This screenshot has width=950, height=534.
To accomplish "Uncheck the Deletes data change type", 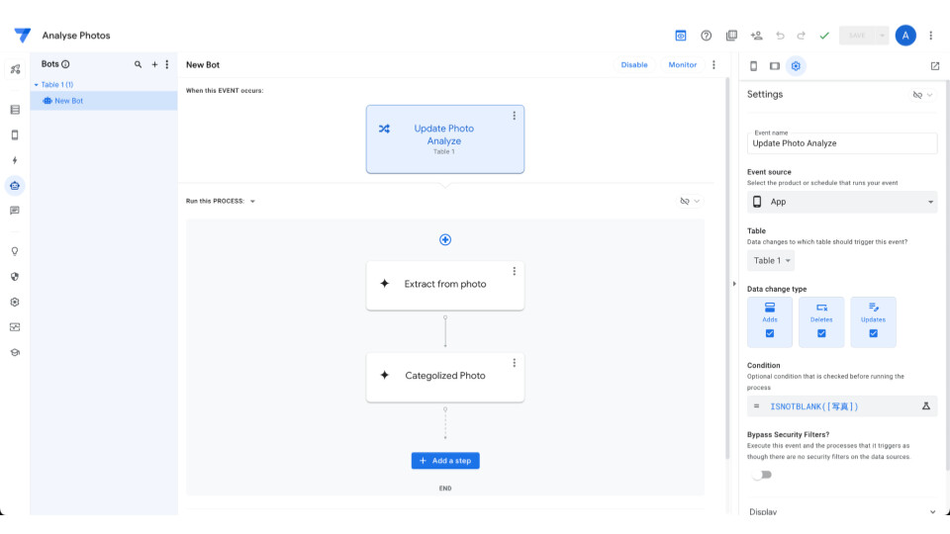I will pyautogui.click(x=821, y=333).
